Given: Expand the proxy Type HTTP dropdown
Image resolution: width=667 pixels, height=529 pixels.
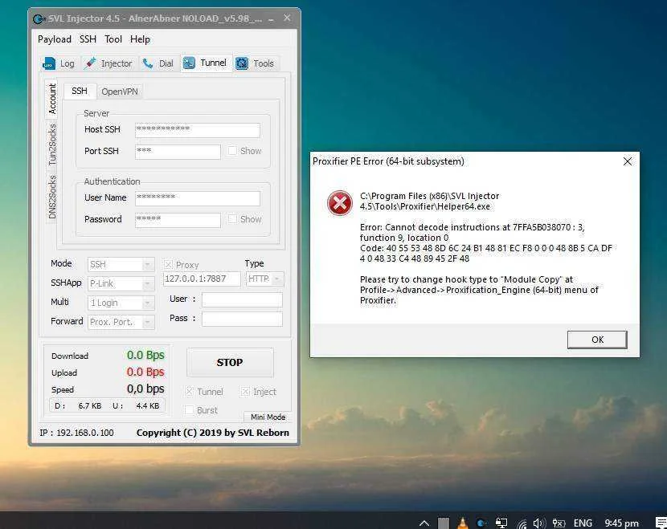Looking at the screenshot, I should coord(277,279).
